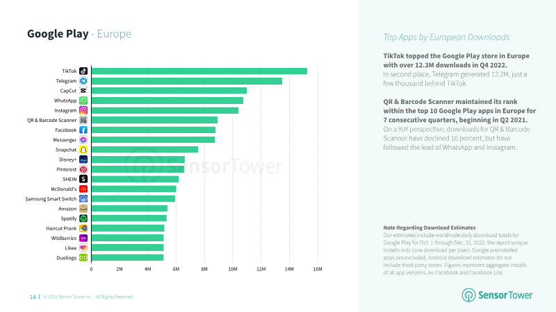Click Note Regarding Download Estimates heading
The image size is (556, 312).
429,228
